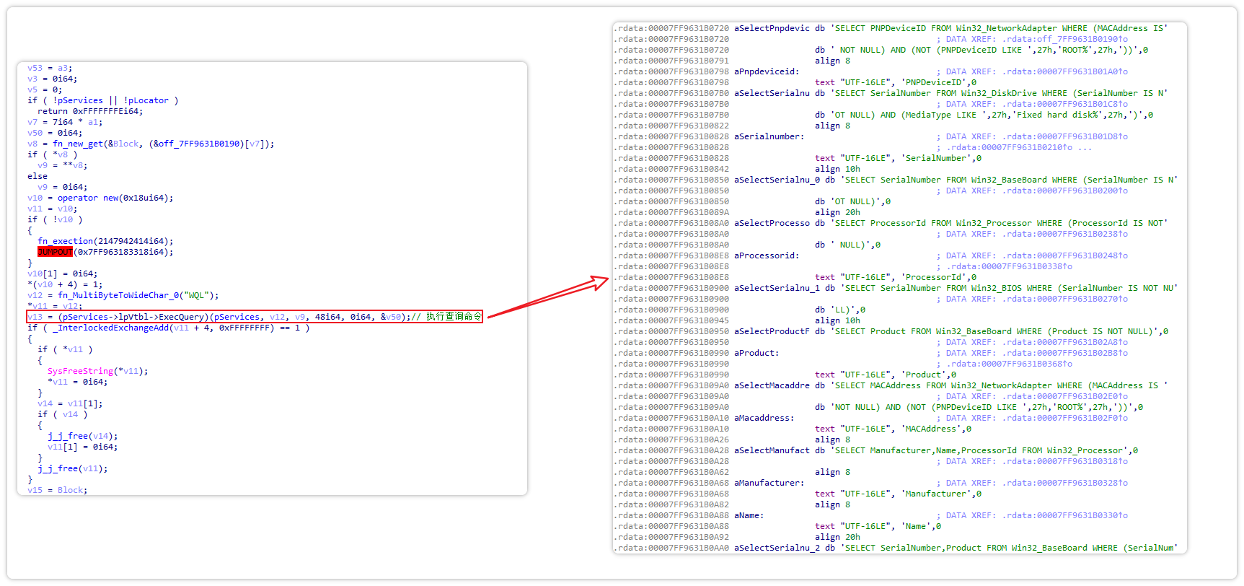Viewport: 1244px width, 586px height.
Task: Click the aProcessorid label
Action: click(x=767, y=255)
